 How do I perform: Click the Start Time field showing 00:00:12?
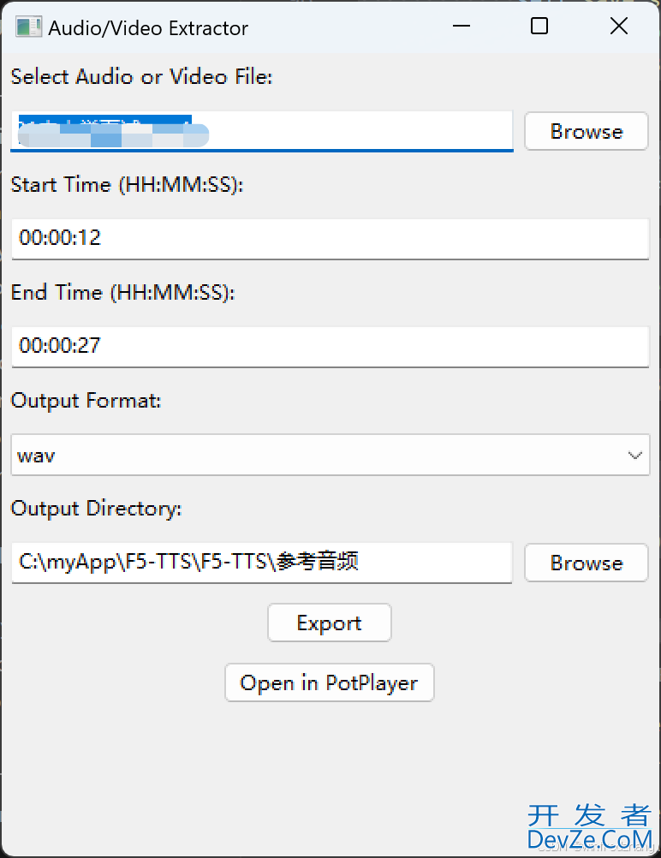coord(330,238)
